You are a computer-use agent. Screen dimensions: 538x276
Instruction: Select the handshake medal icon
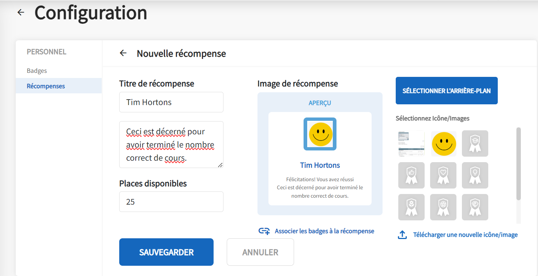[475, 207]
